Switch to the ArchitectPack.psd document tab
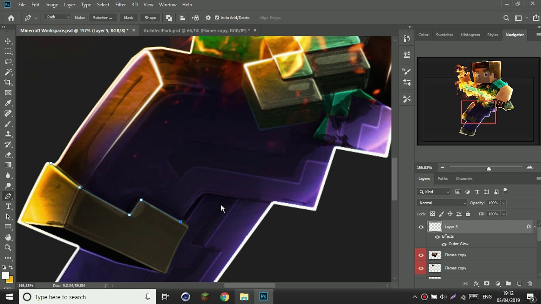Image resolution: width=541 pixels, height=304 pixels. [x=197, y=30]
